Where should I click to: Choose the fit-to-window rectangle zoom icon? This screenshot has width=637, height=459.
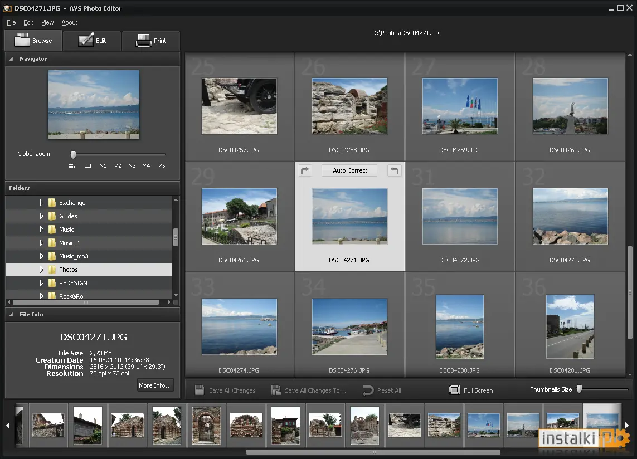coord(87,166)
